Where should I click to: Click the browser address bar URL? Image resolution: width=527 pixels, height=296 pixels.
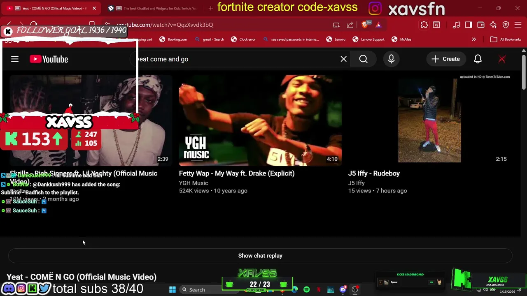click(165, 25)
